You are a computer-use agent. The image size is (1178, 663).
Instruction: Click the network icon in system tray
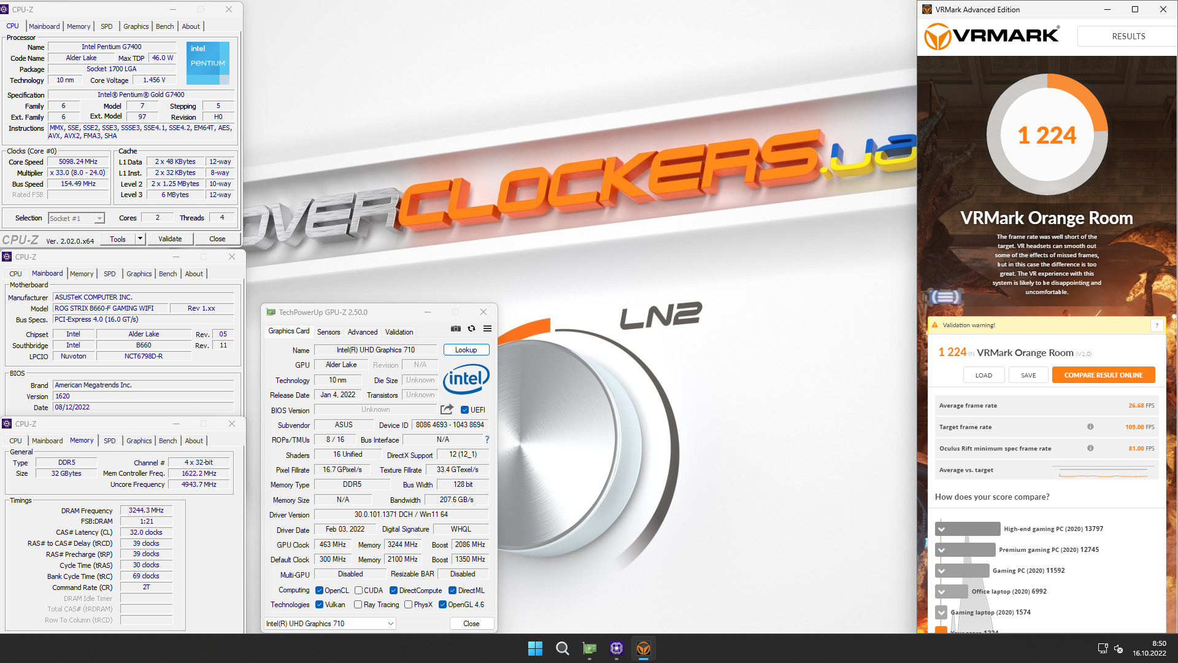coord(1103,648)
